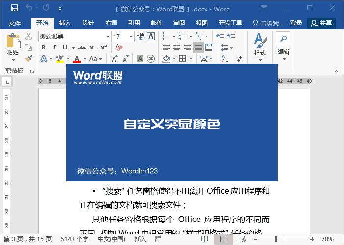Toggle subscript formatting

coord(93,48)
